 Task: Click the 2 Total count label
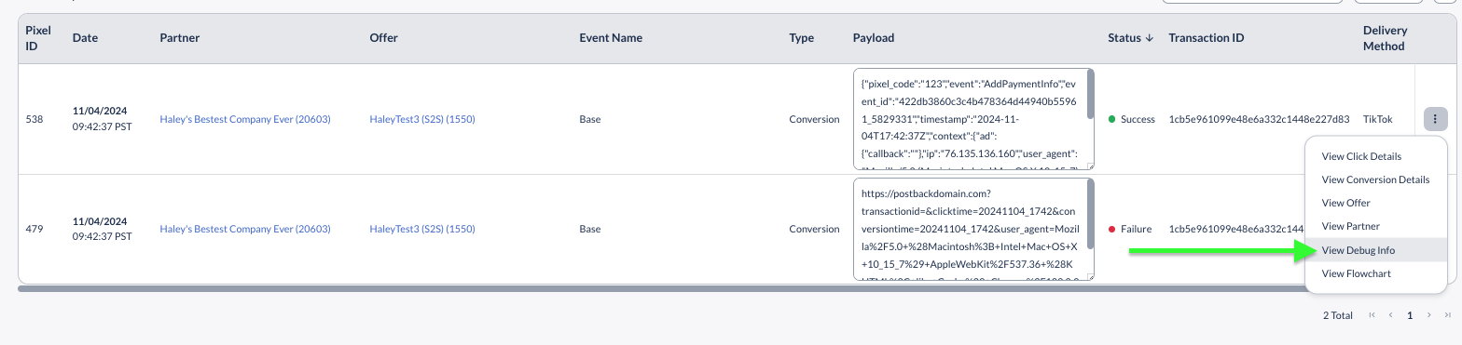(x=1338, y=315)
